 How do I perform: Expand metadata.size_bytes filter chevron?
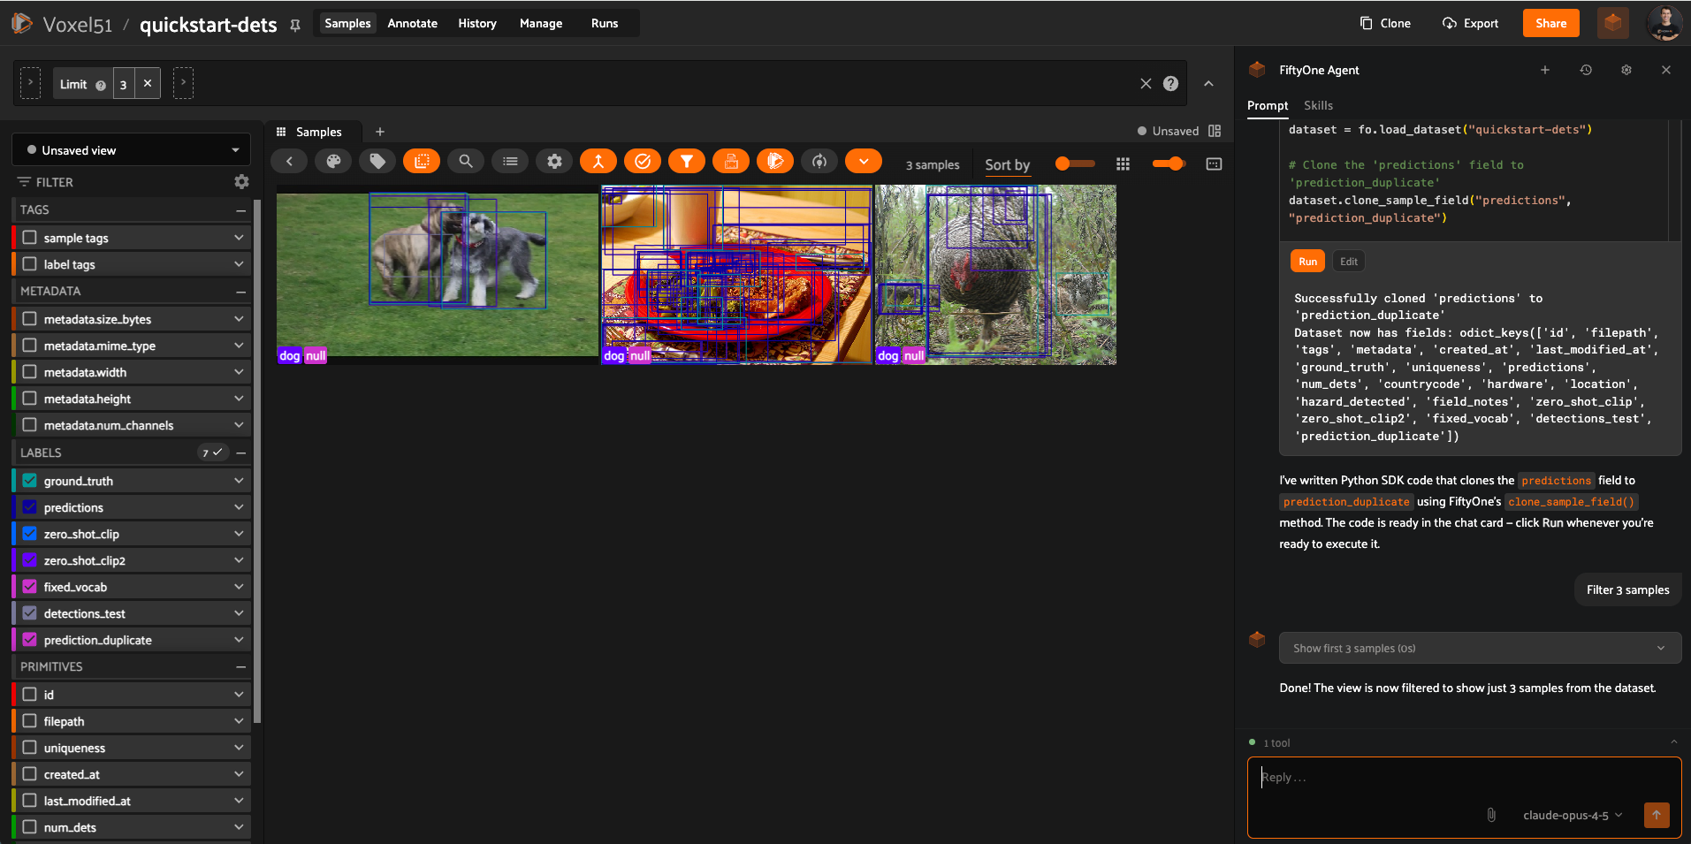(x=239, y=319)
